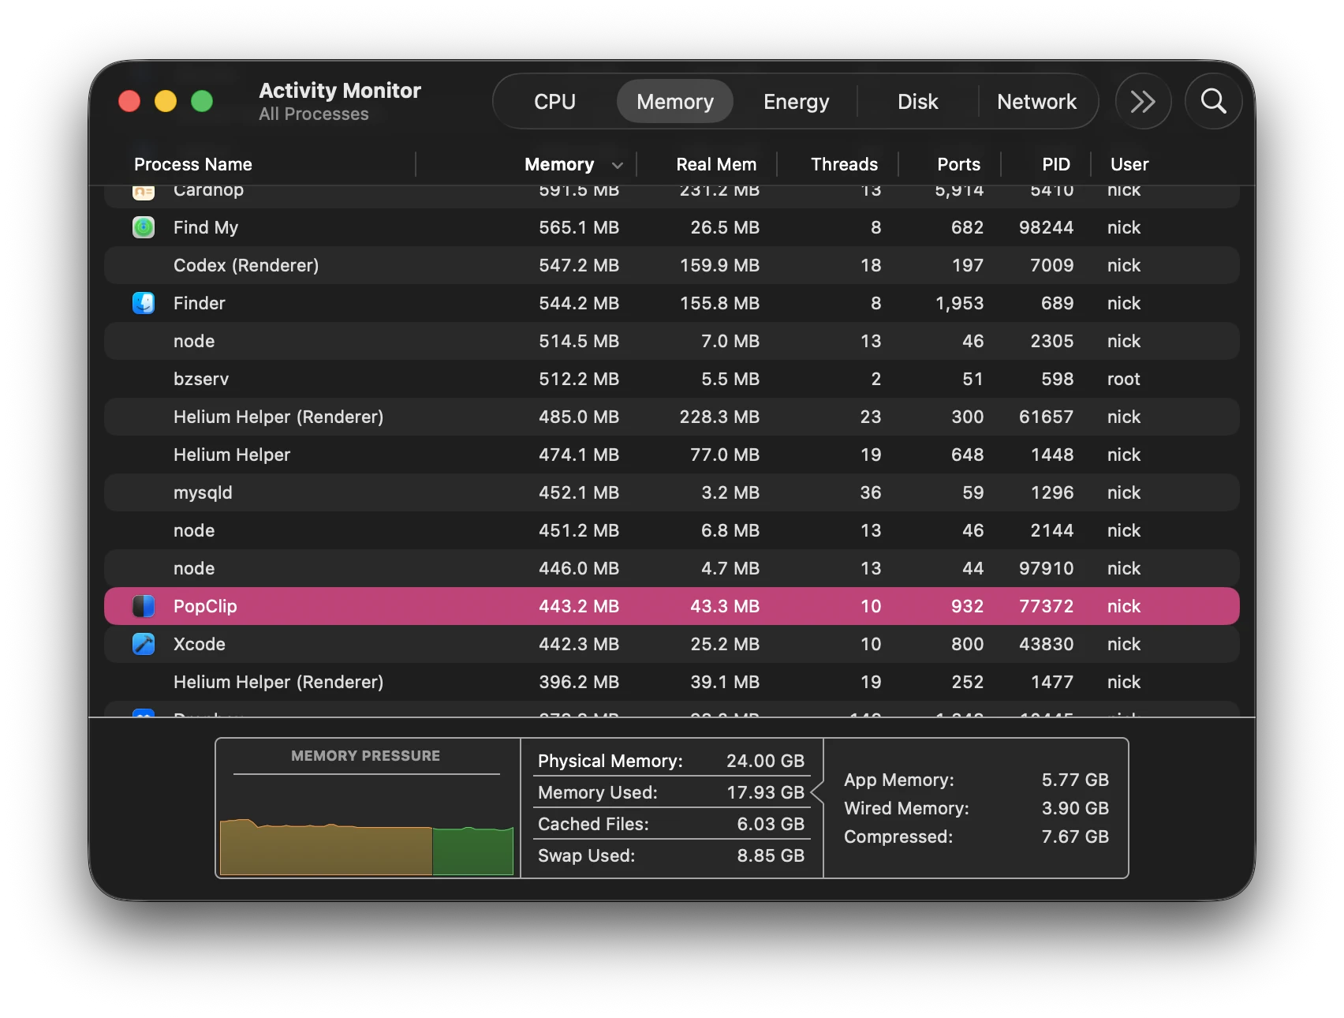The width and height of the screenshot is (1344, 1018).
Task: Switch to the CPU tab
Action: tap(554, 101)
